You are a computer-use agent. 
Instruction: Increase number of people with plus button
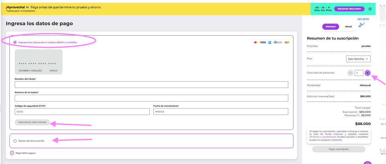pyautogui.click(x=368, y=73)
